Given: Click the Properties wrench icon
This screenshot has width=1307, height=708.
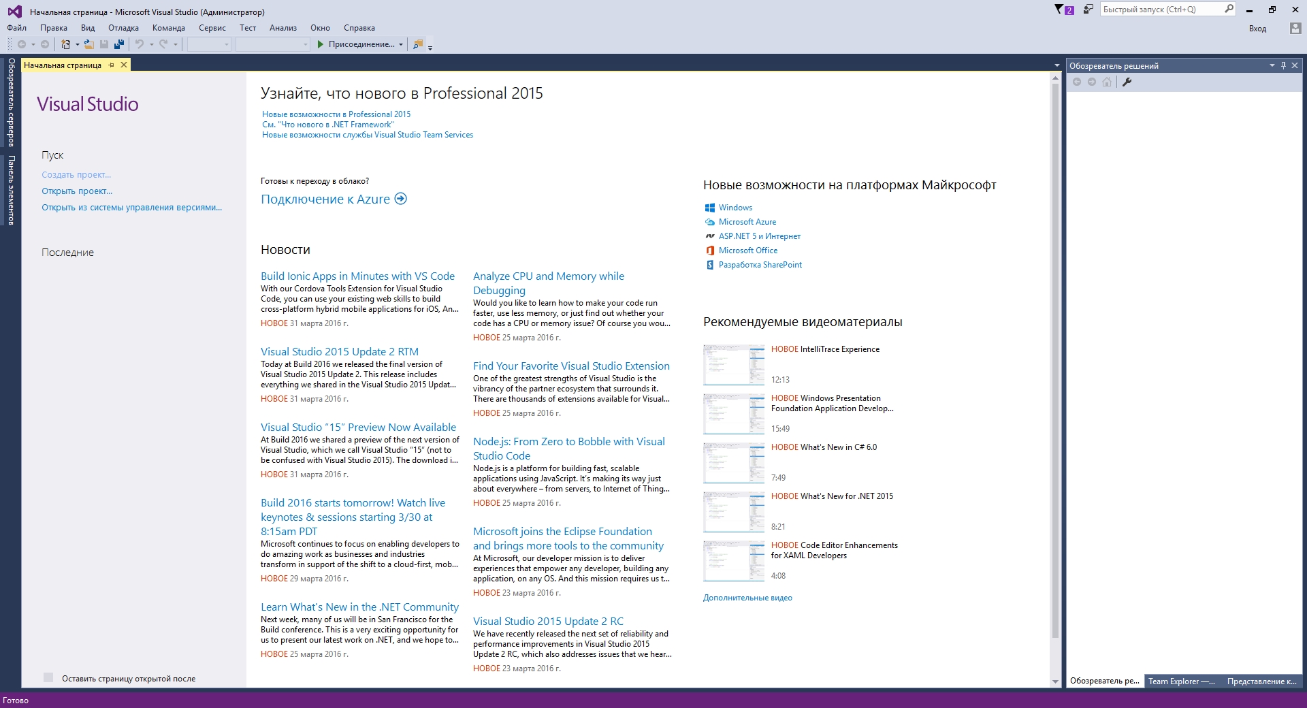Looking at the screenshot, I should click(1127, 82).
